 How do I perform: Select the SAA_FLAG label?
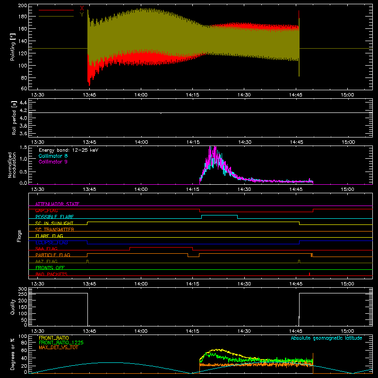[46, 249]
